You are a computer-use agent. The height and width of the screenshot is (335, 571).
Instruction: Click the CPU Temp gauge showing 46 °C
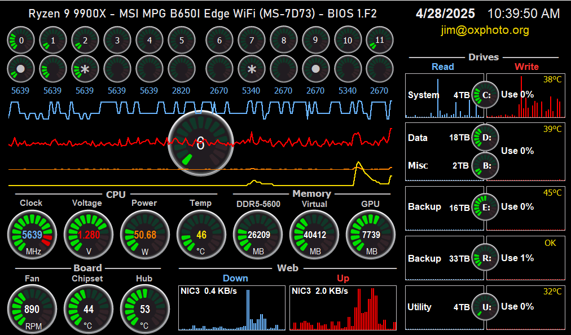[x=201, y=235]
